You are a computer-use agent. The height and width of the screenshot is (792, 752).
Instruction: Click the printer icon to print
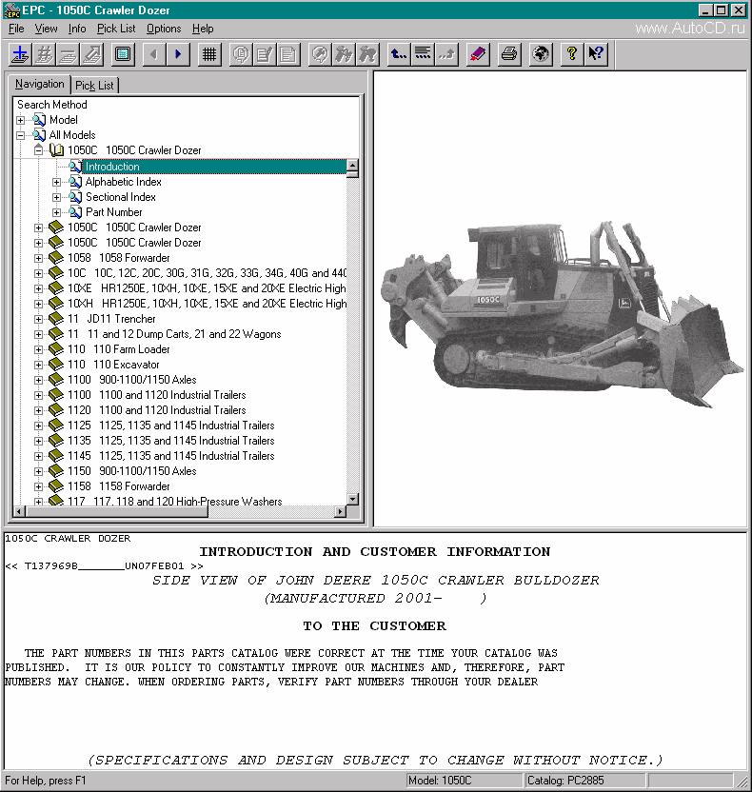tap(509, 54)
